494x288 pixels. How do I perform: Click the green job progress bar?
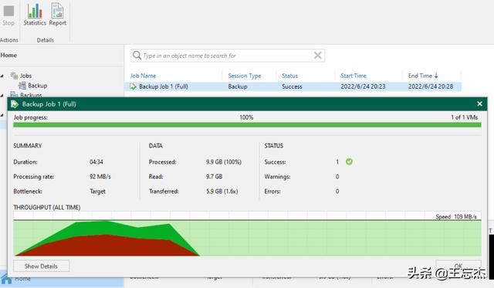coord(247,125)
